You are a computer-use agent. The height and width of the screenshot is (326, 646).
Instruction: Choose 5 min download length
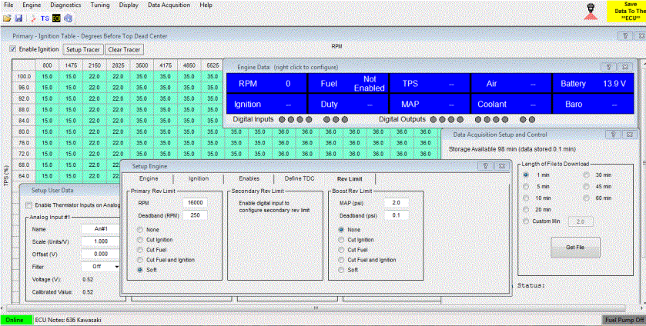point(526,186)
